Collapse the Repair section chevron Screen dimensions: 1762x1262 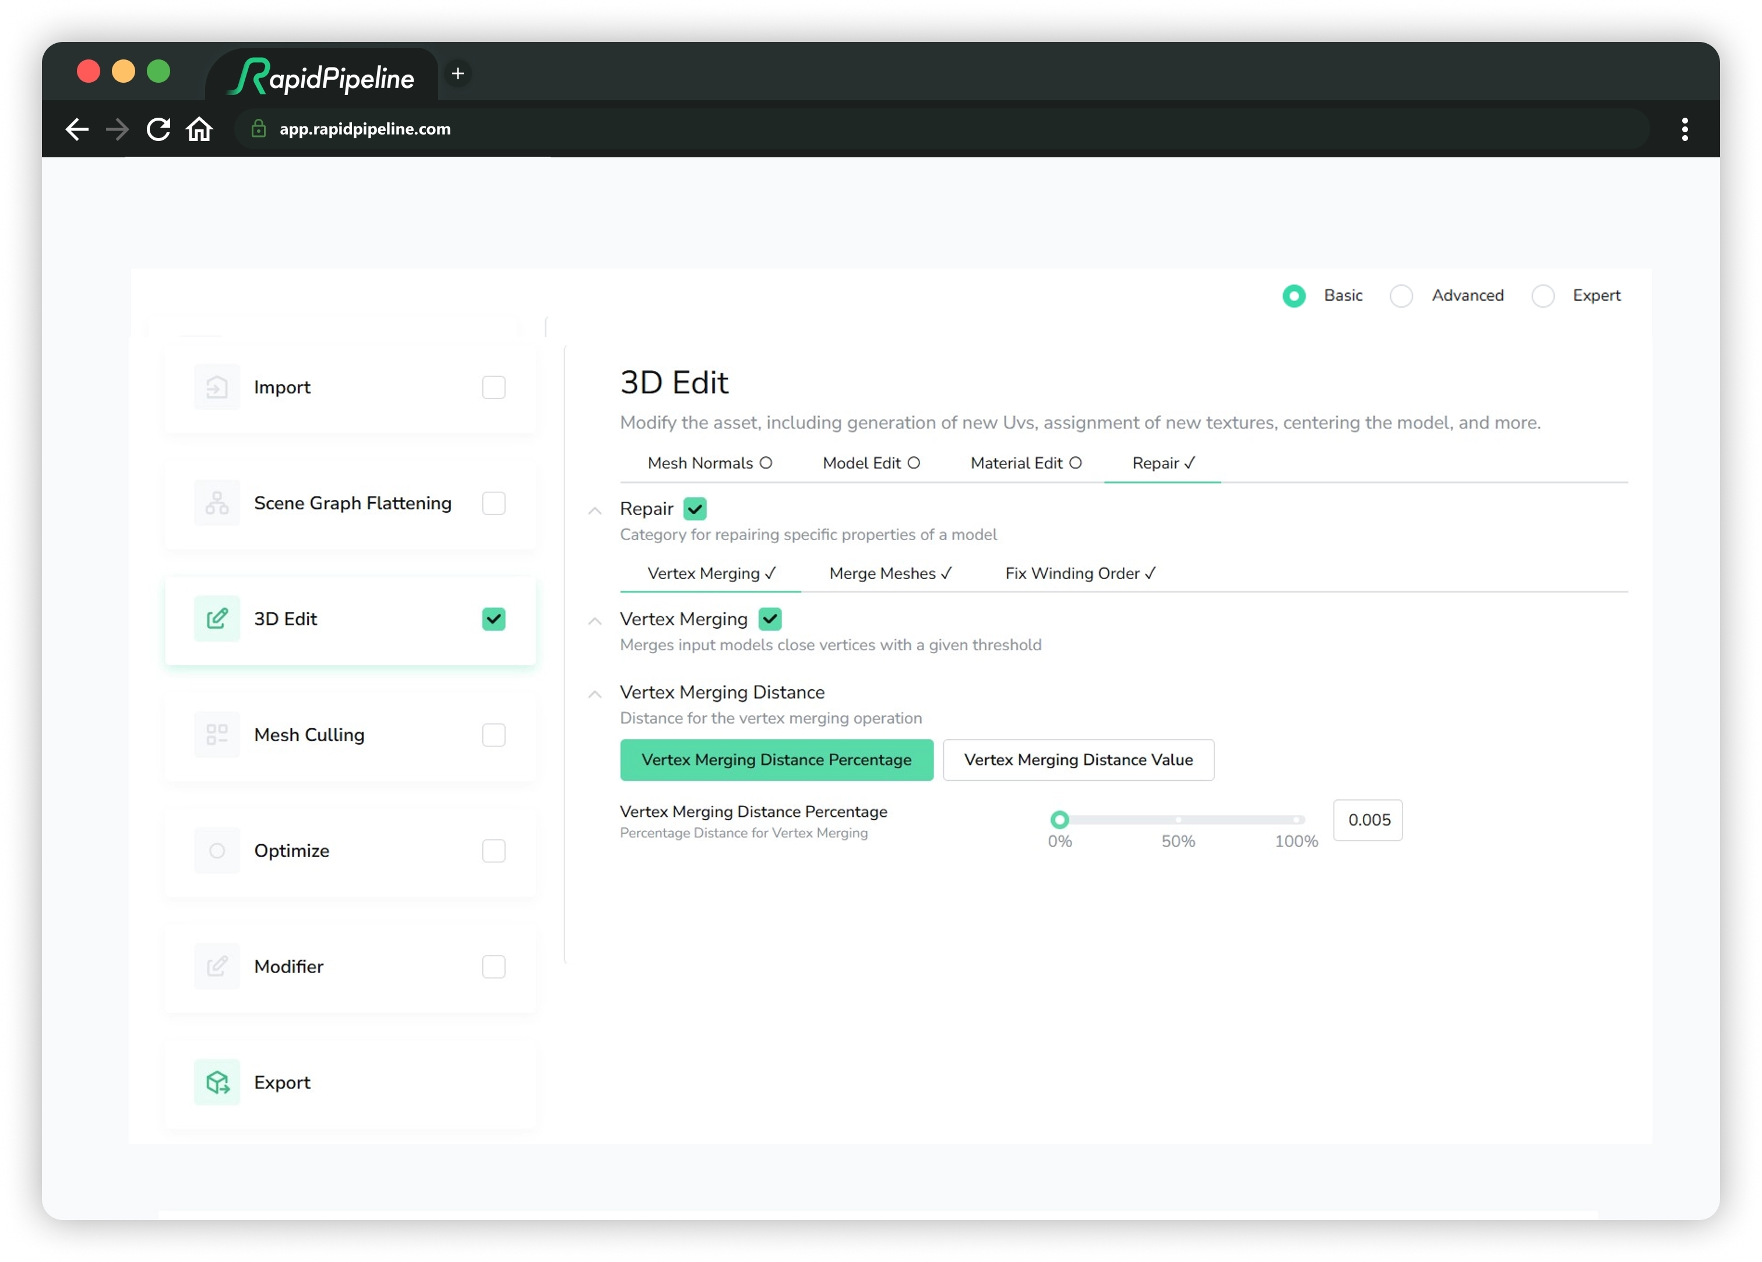pyautogui.click(x=594, y=510)
